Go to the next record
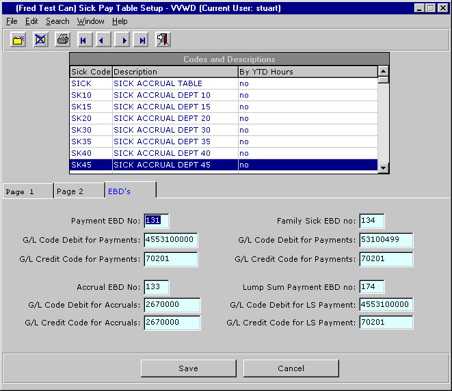 (123, 40)
